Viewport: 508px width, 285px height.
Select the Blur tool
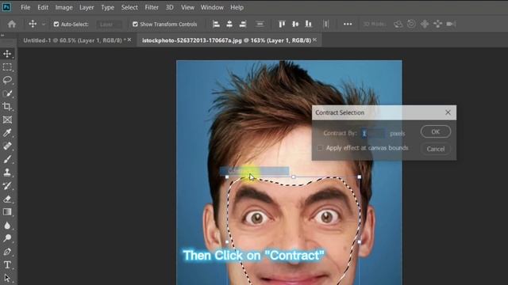click(7, 225)
